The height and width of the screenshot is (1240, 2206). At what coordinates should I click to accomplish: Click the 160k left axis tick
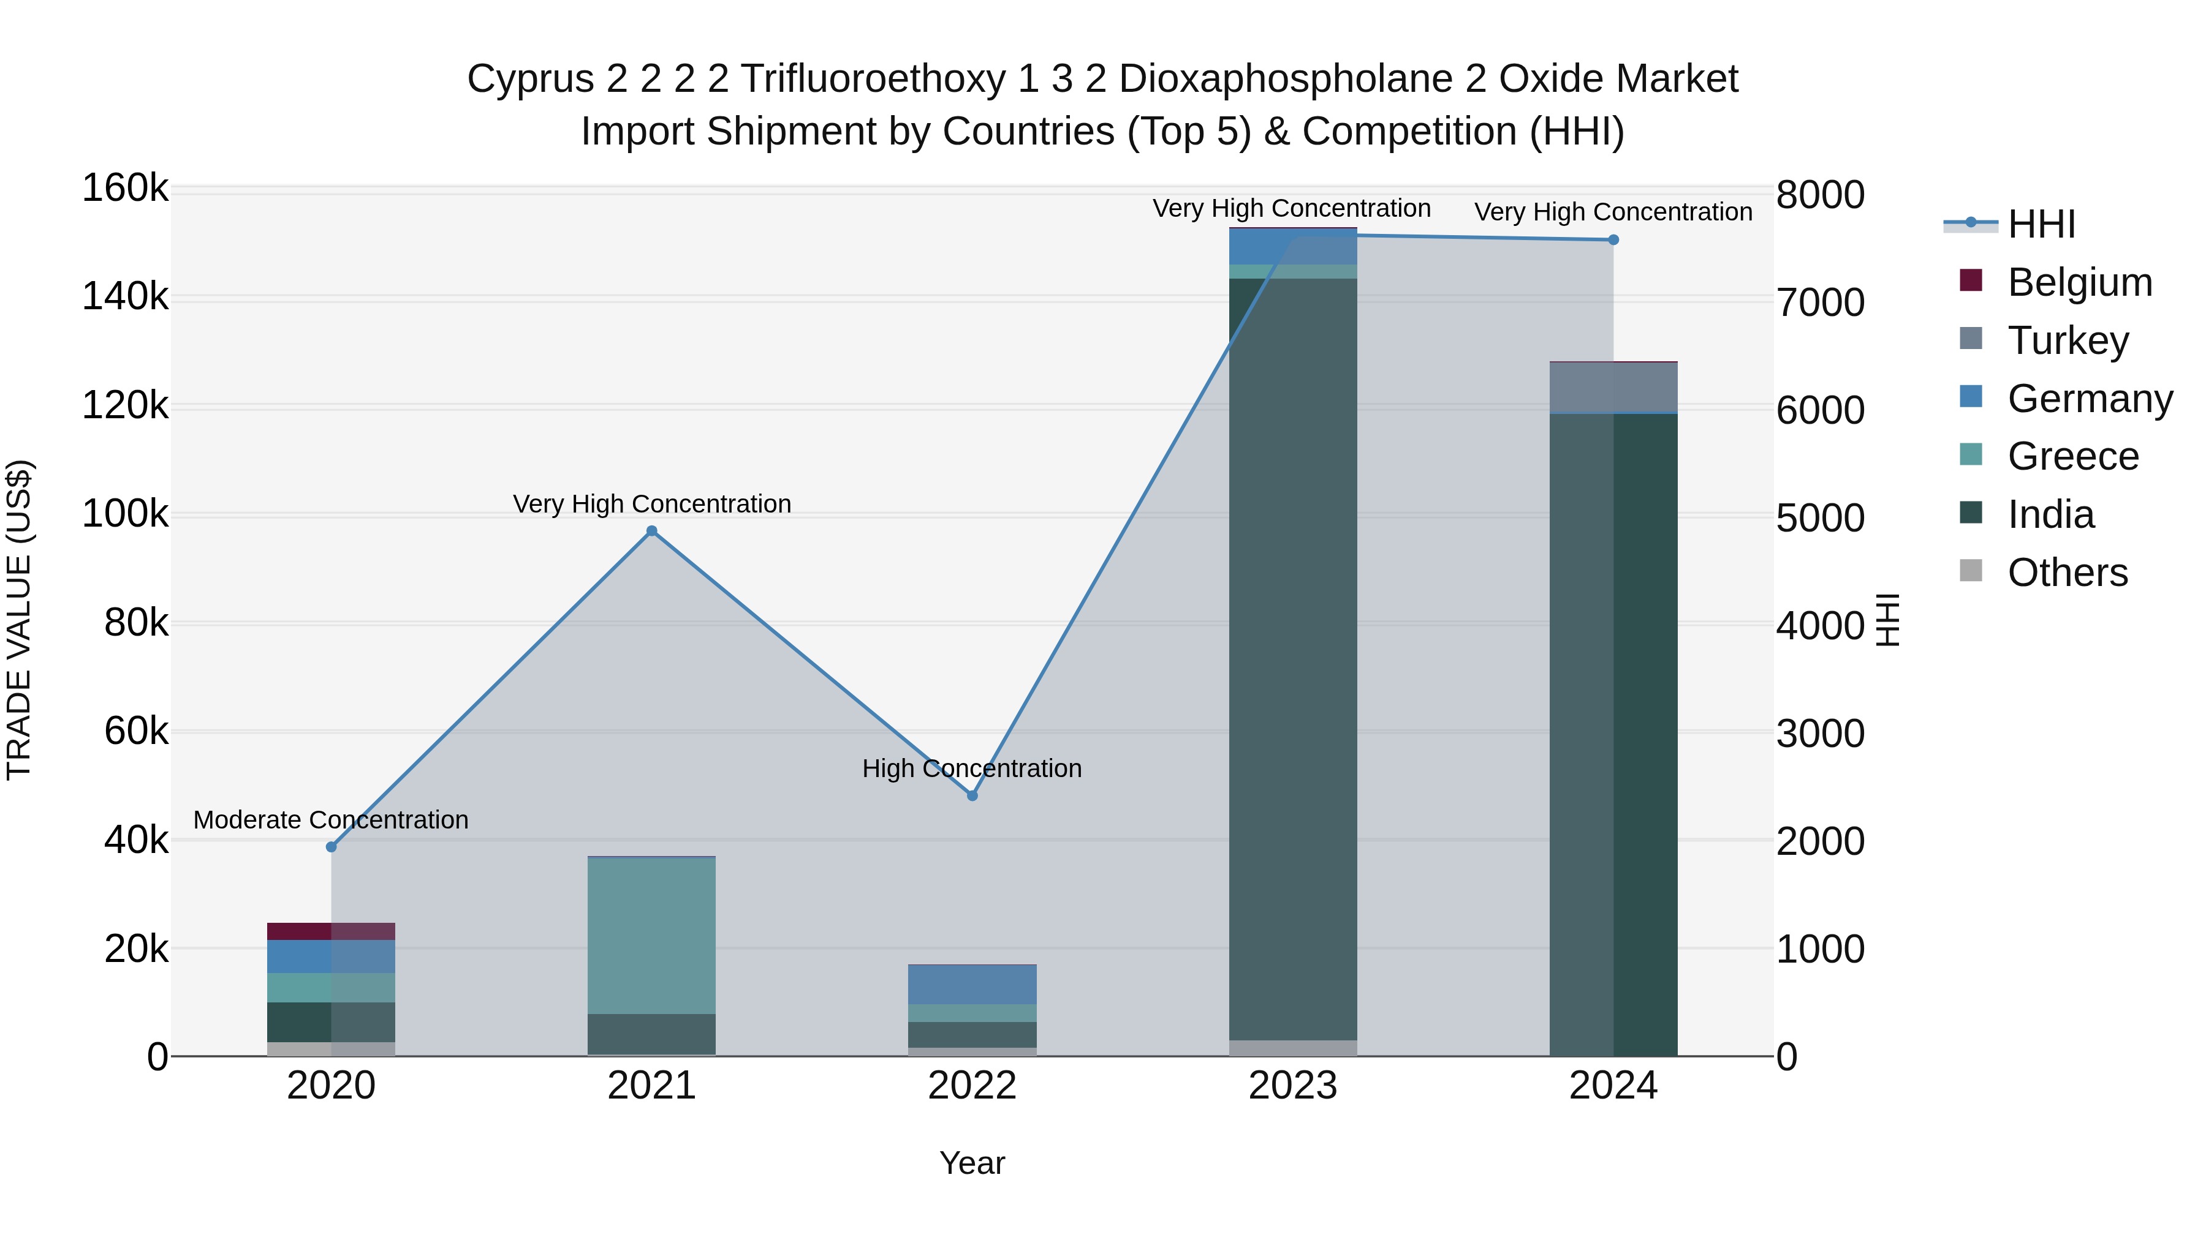coord(125,188)
